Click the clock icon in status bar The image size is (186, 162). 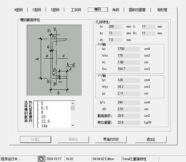click(41, 159)
